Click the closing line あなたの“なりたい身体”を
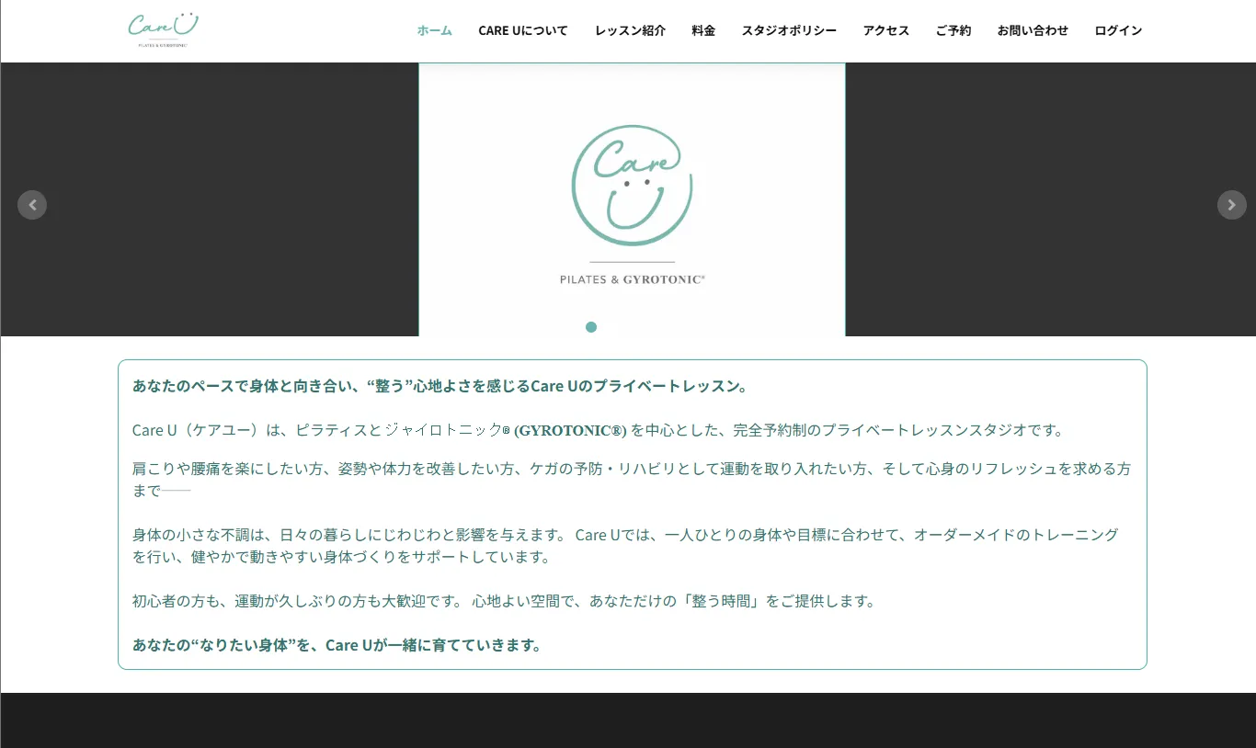Image resolution: width=1256 pixels, height=748 pixels. [x=337, y=645]
